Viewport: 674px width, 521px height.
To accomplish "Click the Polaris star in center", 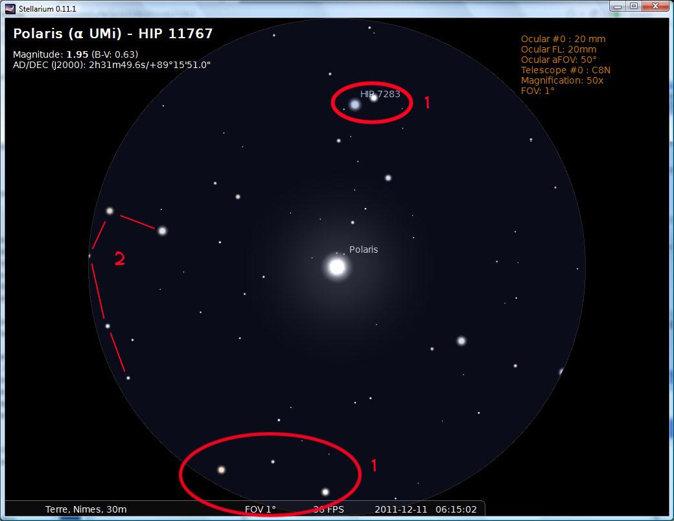I will point(337,267).
